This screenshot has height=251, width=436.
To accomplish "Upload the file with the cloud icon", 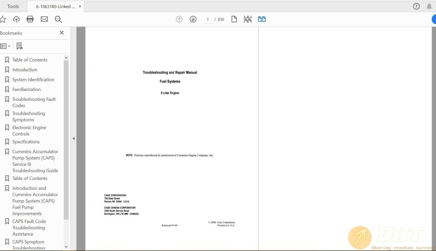I will pos(16,19).
